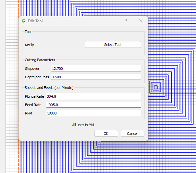This screenshot has width=196, height=173.
Task: Close the Edit Tool dialog
Action: pos(141,21)
